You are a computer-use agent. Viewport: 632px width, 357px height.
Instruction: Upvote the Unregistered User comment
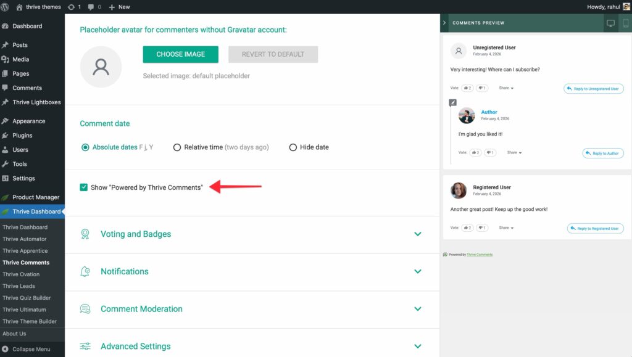[x=467, y=88]
